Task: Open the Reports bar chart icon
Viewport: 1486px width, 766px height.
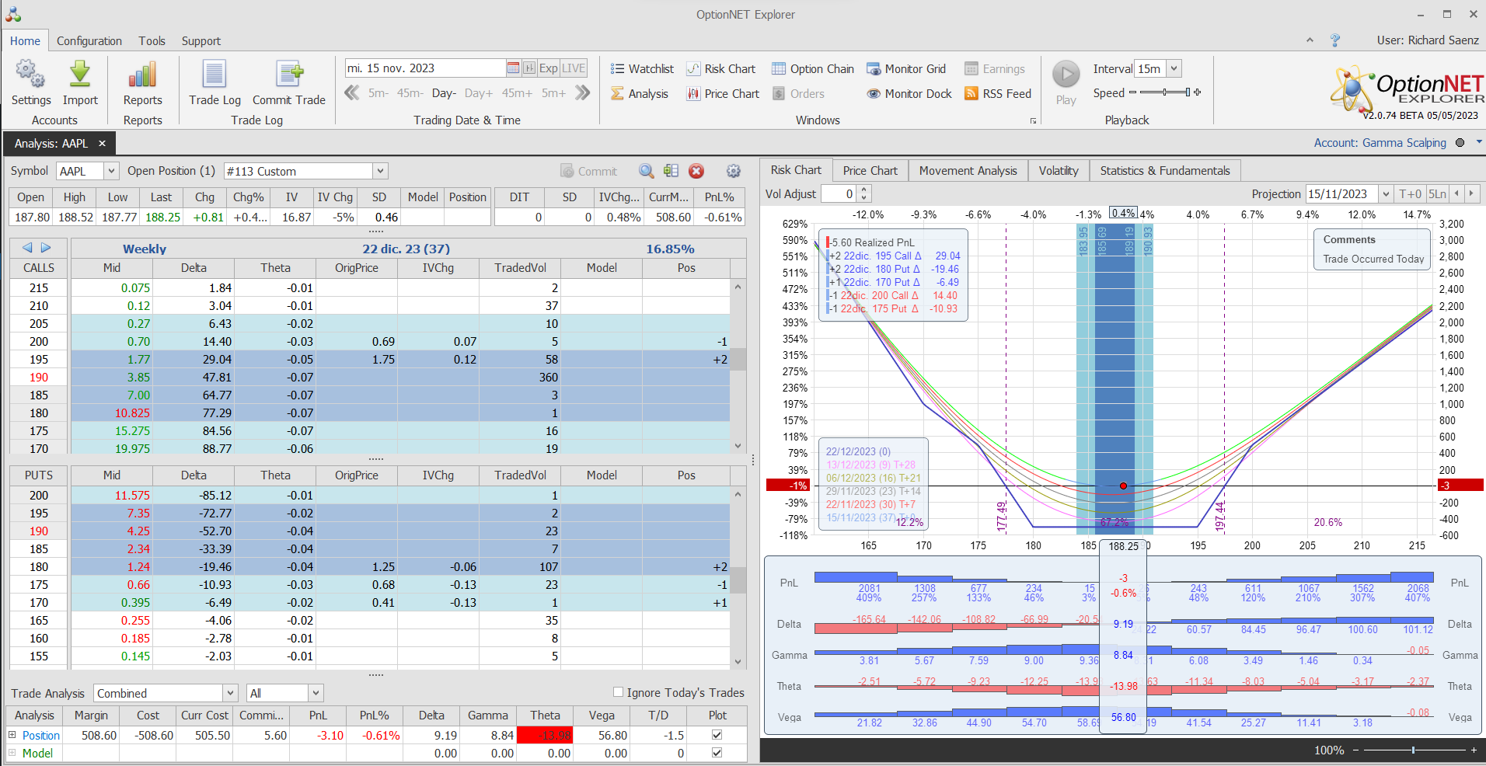Action: pos(142,75)
